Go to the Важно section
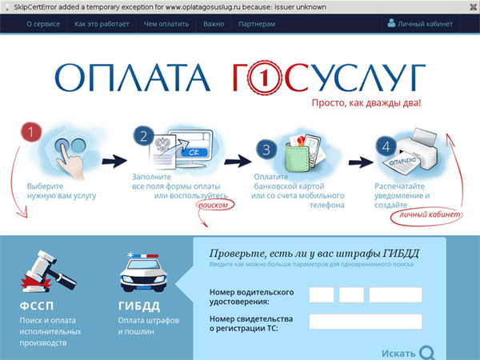480x360 pixels. 214,24
